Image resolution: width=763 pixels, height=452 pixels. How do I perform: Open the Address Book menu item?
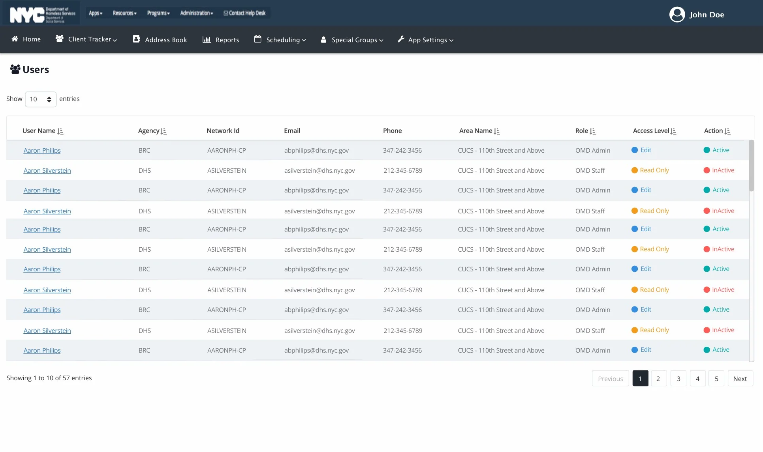click(x=160, y=39)
